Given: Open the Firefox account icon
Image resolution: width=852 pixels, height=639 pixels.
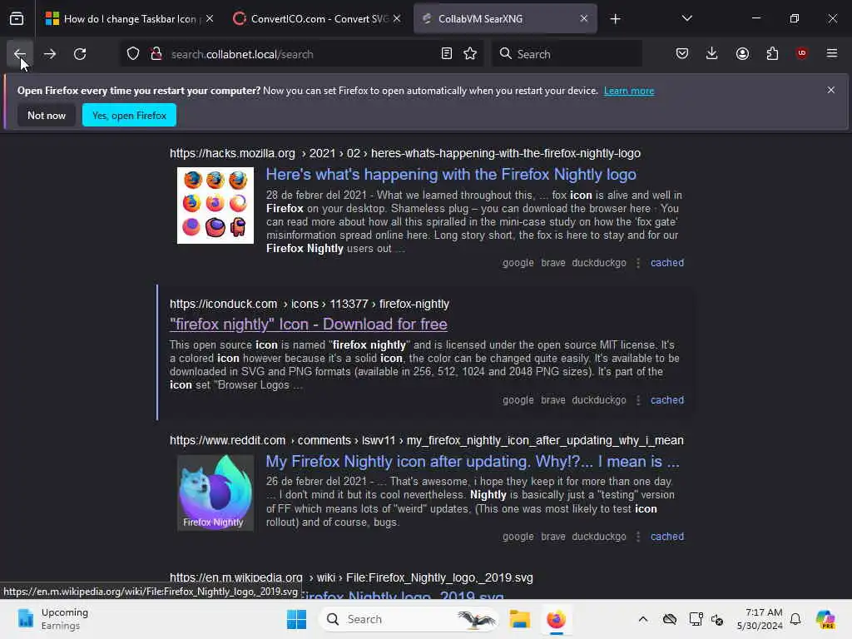Looking at the screenshot, I should click(742, 54).
